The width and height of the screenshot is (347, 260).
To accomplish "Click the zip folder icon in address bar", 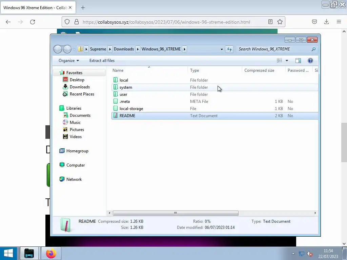I will coord(80,49).
